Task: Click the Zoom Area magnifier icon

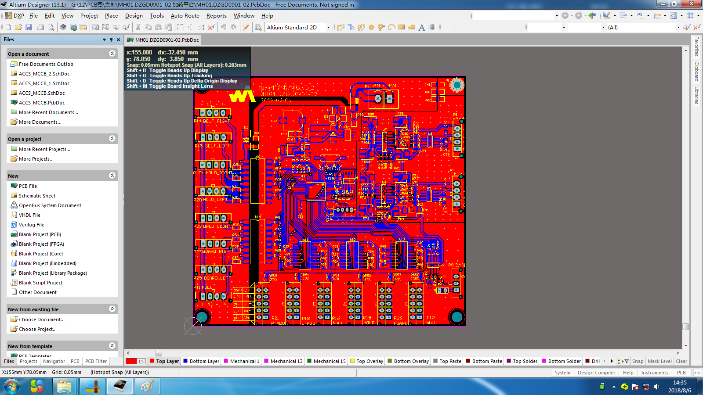Action: point(105,27)
